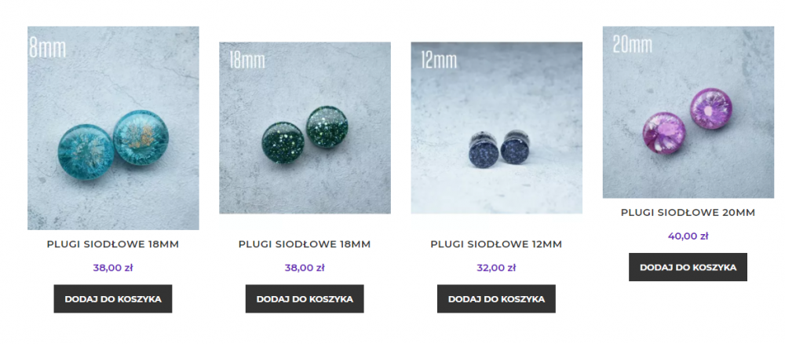Click the Plugi Siodłowe 18MM title under the green glitter plugs
Screen dimensions: 785x344
point(305,244)
